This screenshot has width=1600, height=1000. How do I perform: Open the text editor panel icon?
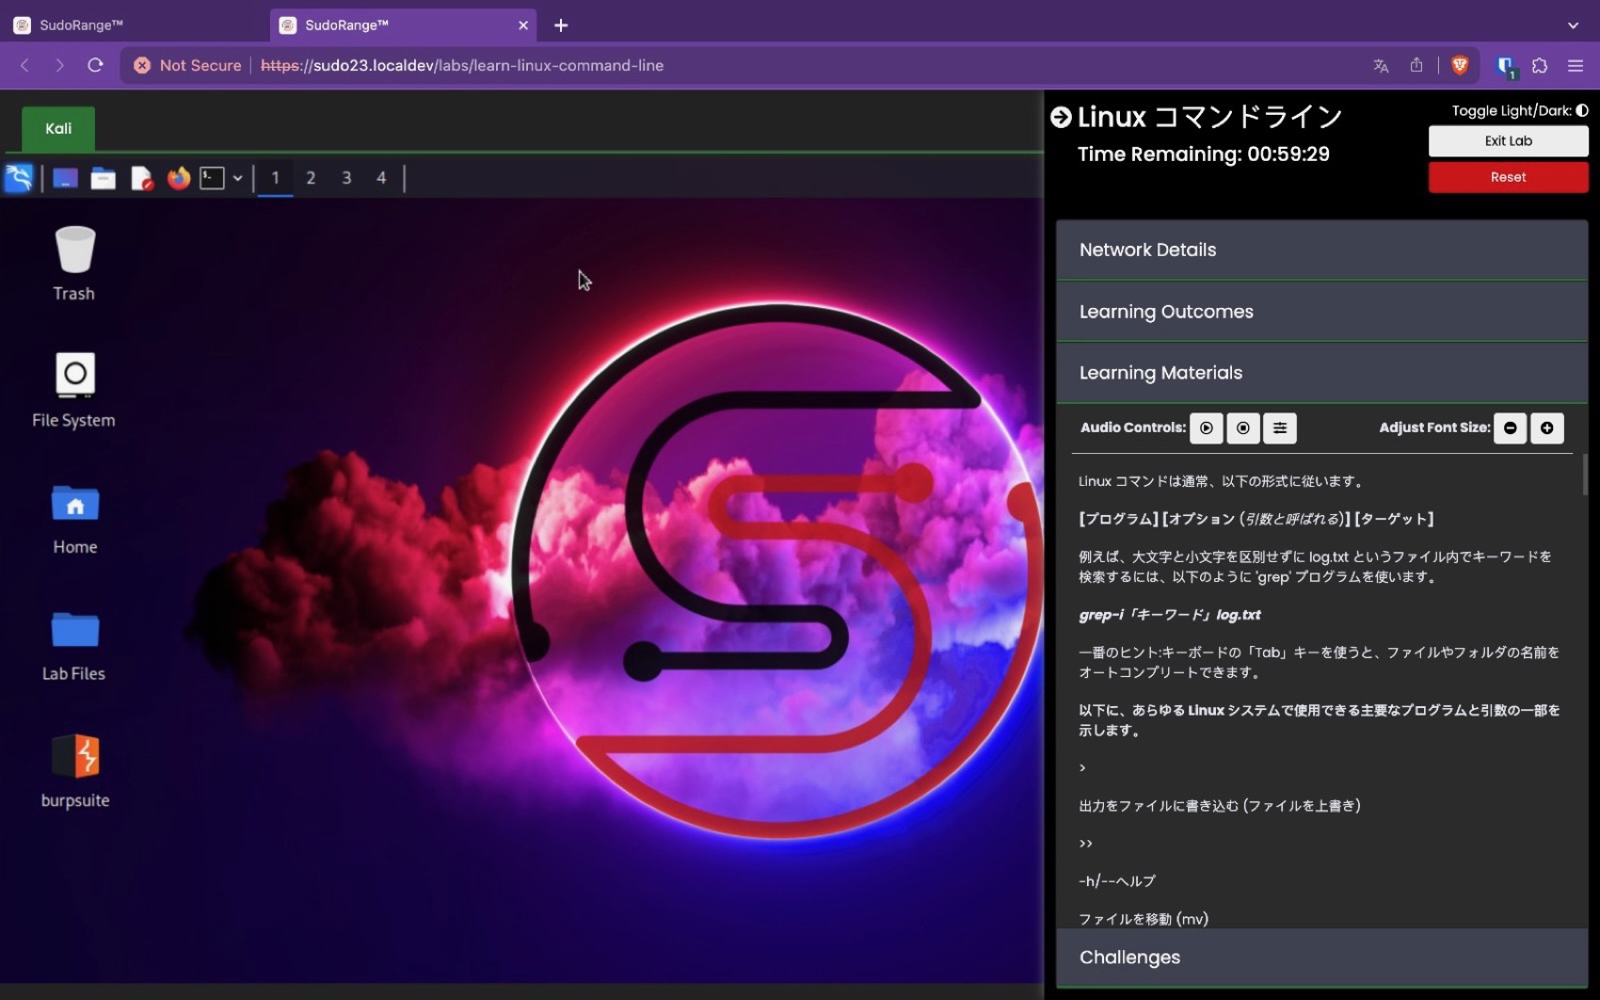[x=141, y=178]
